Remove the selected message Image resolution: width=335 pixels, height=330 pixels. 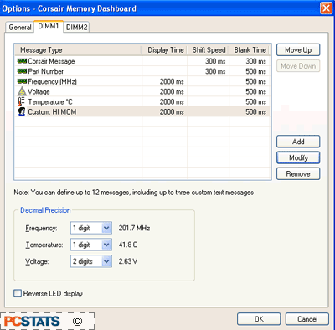coord(298,174)
